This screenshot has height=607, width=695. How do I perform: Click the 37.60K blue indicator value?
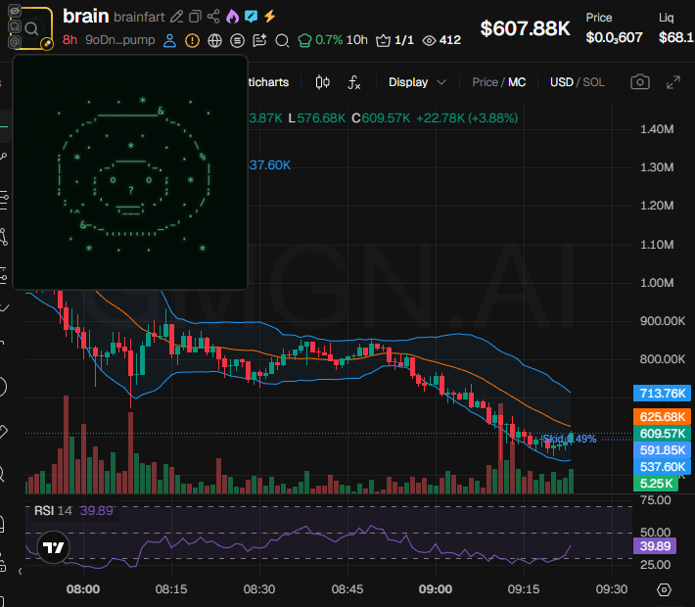coord(269,165)
